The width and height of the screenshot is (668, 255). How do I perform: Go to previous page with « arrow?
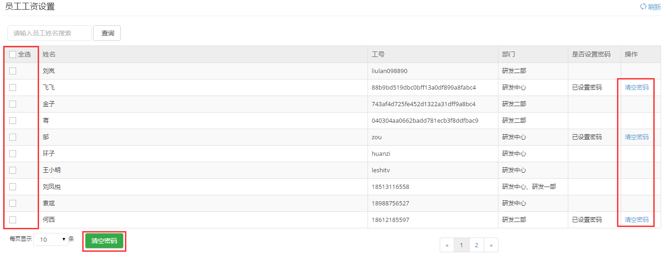point(447,245)
